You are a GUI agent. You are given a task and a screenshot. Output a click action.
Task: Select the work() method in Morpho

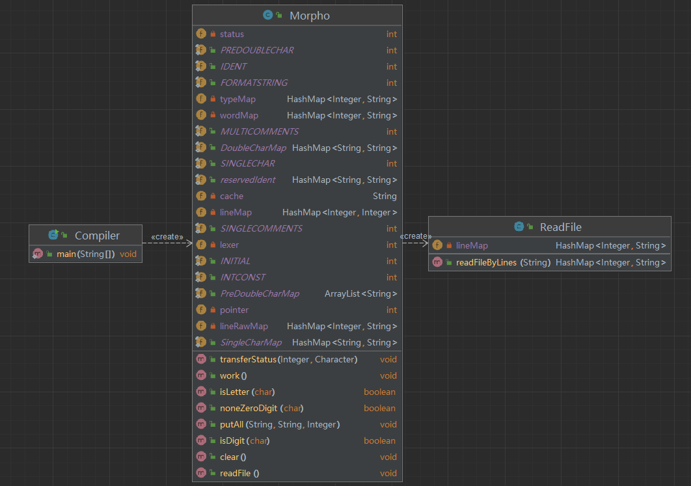click(x=233, y=375)
